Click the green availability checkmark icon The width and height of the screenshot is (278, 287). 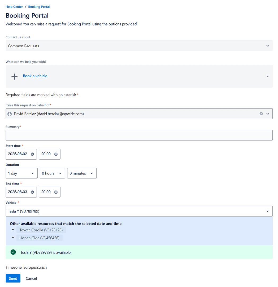[13, 252]
